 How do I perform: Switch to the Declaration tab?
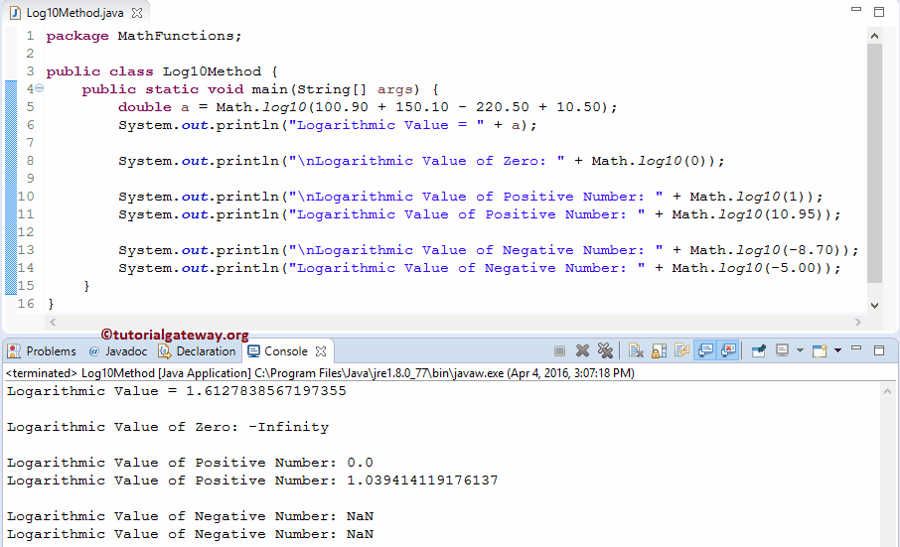tap(197, 351)
